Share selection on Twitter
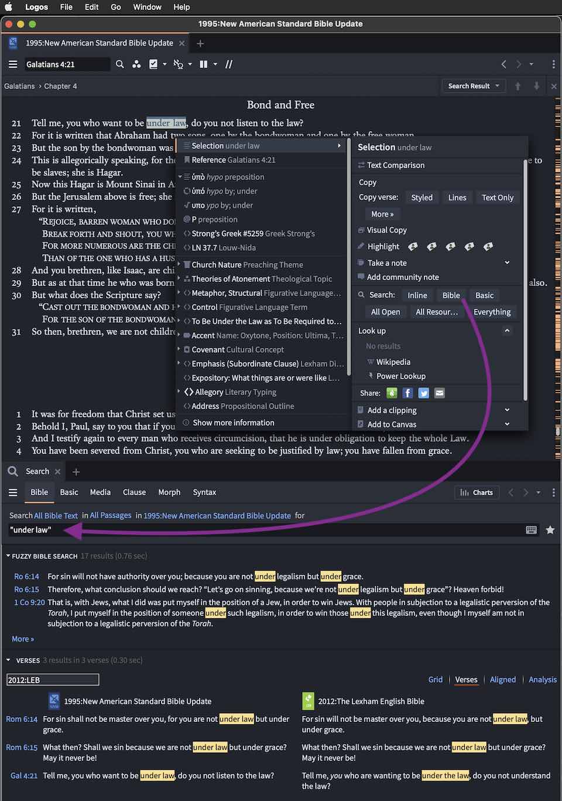Screen dimensions: 562x801 click(x=423, y=393)
